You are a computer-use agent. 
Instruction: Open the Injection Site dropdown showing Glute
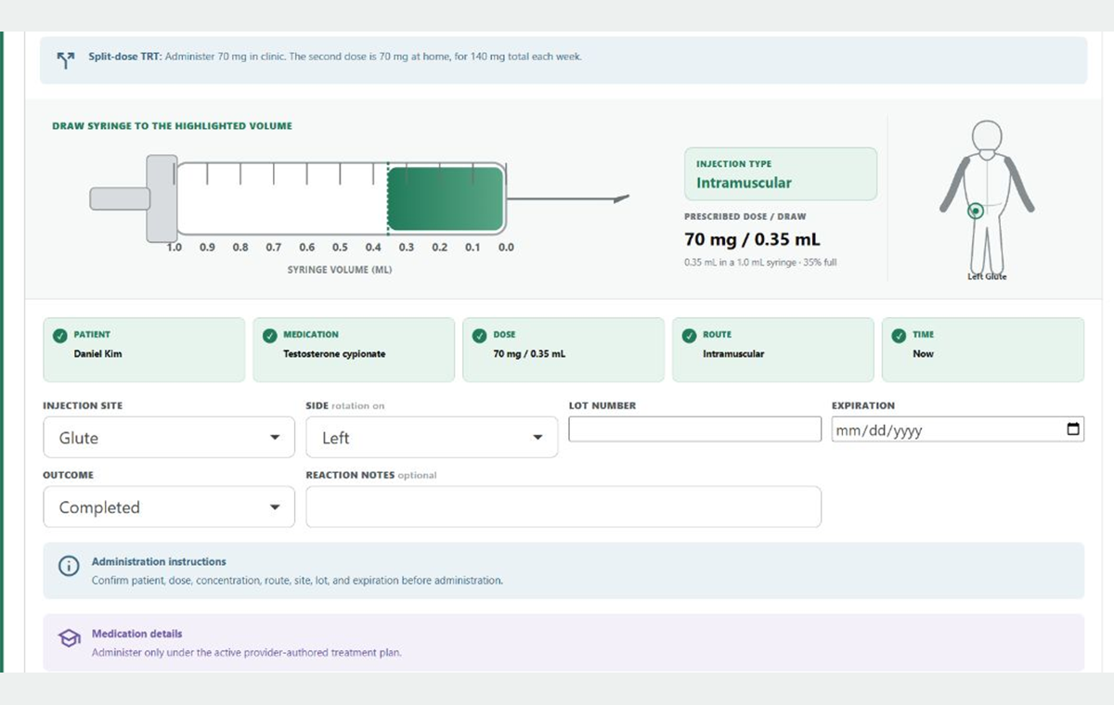pos(169,437)
